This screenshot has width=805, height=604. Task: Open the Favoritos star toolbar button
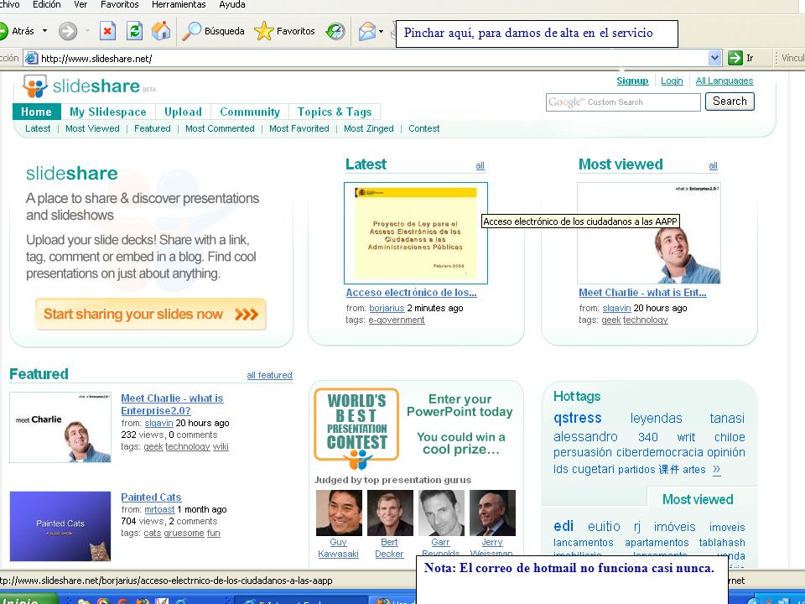284,31
